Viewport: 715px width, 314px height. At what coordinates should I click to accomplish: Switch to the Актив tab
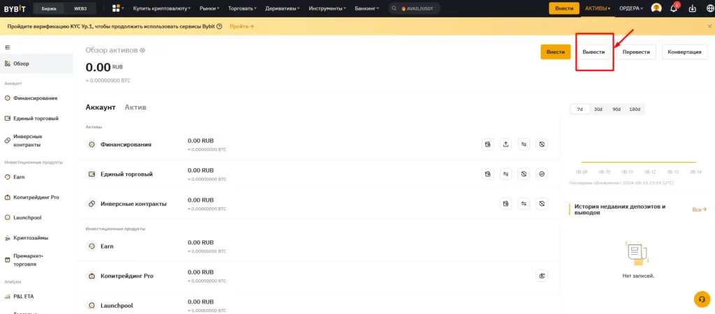(135, 107)
